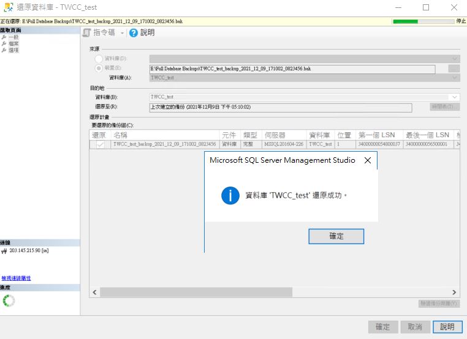Click the 驗證備份媒體(V) button
Viewport: 467px width, 339px height.
tap(439, 304)
